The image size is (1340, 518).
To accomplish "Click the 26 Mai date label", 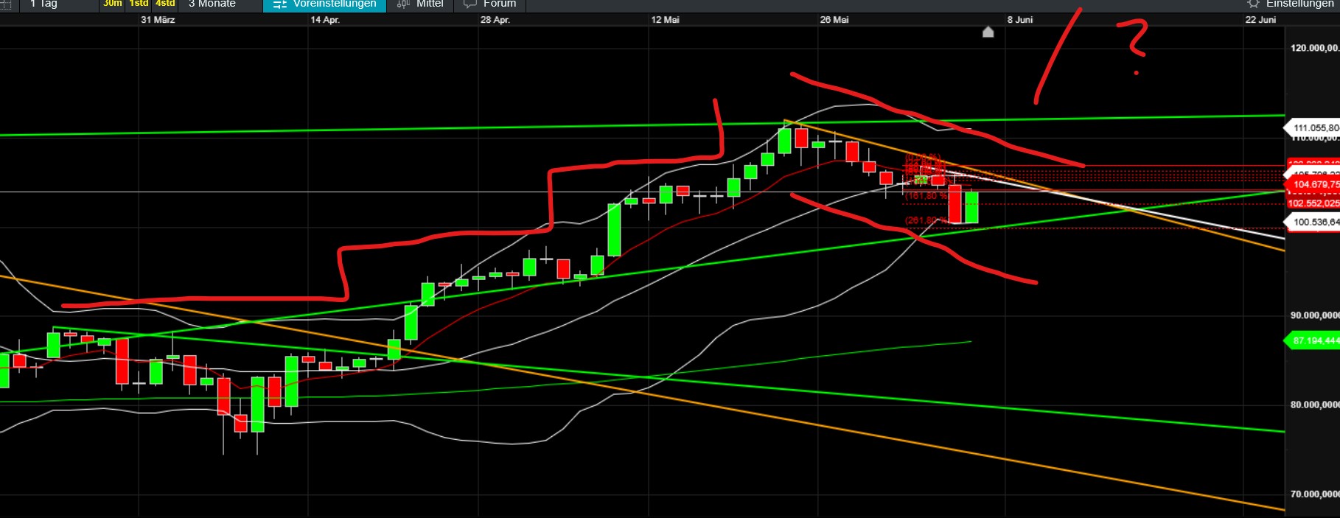I will tap(834, 20).
